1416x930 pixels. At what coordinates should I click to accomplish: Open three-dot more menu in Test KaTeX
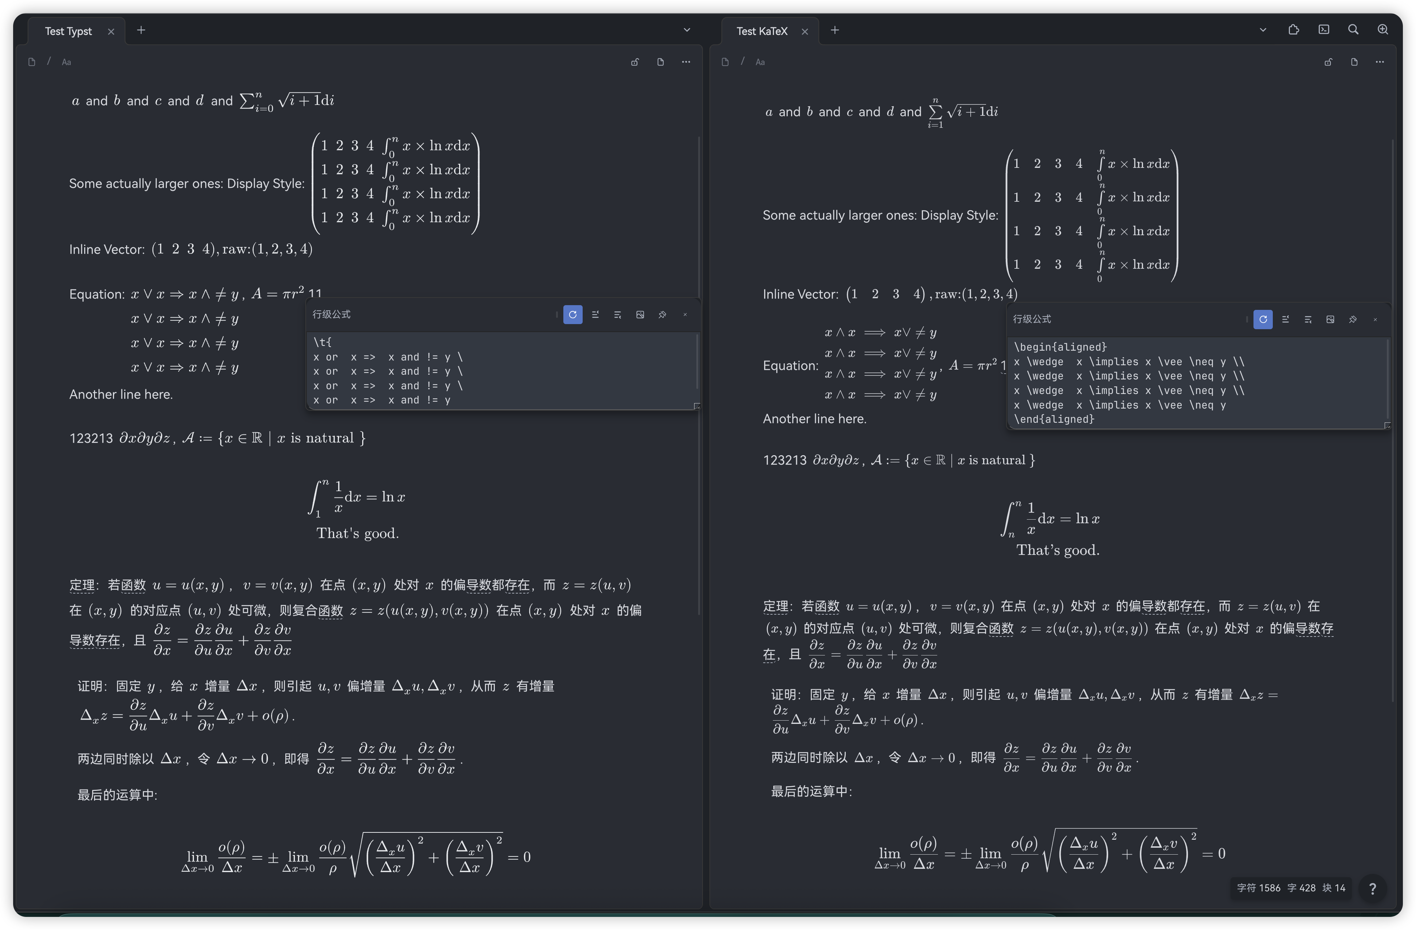(x=1380, y=62)
